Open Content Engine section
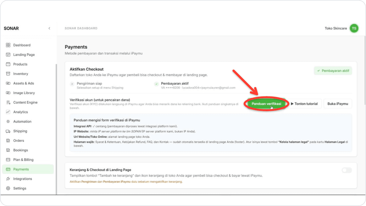The height and width of the screenshot is (206, 366). 28,102
